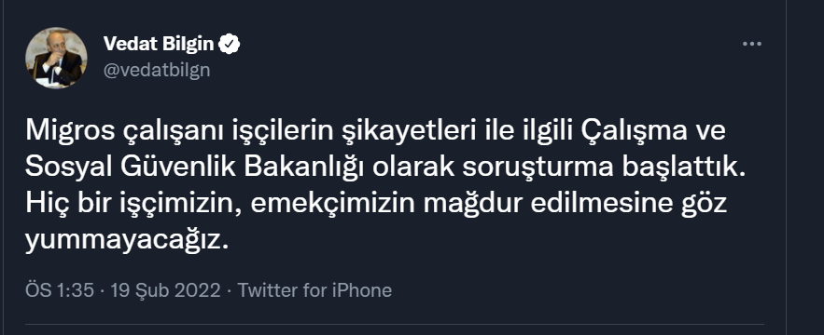Visit the @vedatbilgn handle link
824x335 pixels.
(157, 70)
